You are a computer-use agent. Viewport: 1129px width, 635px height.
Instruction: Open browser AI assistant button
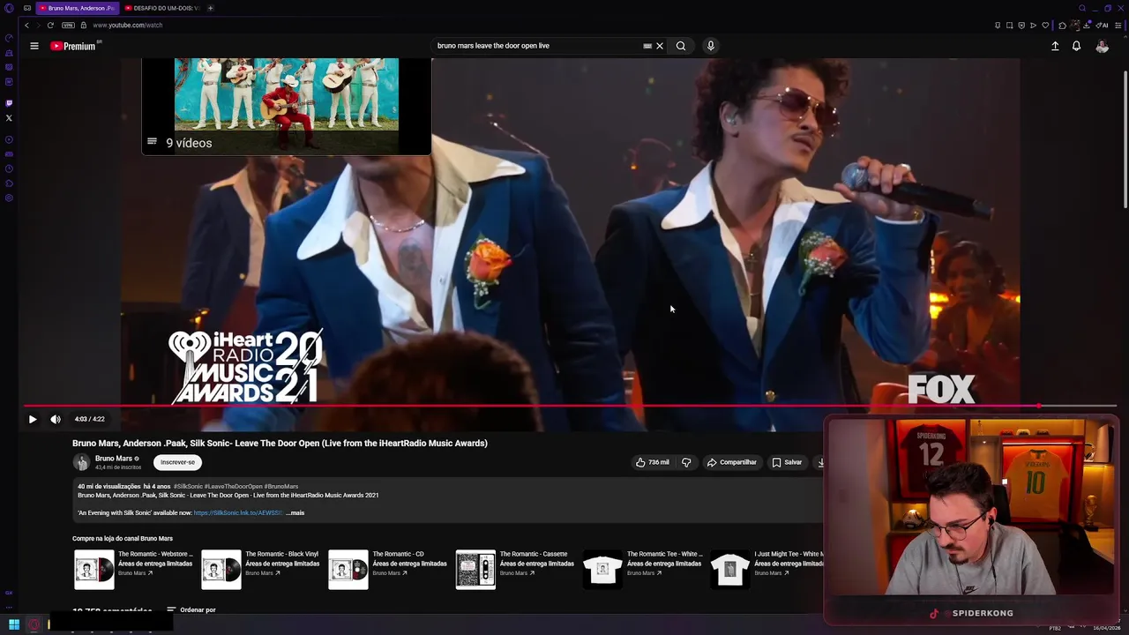click(x=1103, y=25)
